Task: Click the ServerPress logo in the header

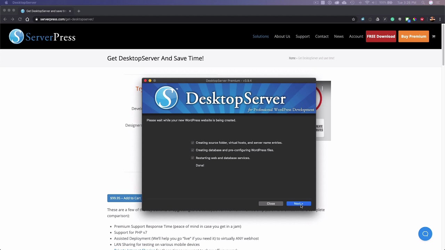Action: [42, 36]
